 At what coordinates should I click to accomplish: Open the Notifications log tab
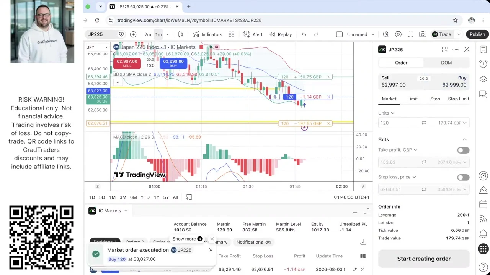pos(253,242)
